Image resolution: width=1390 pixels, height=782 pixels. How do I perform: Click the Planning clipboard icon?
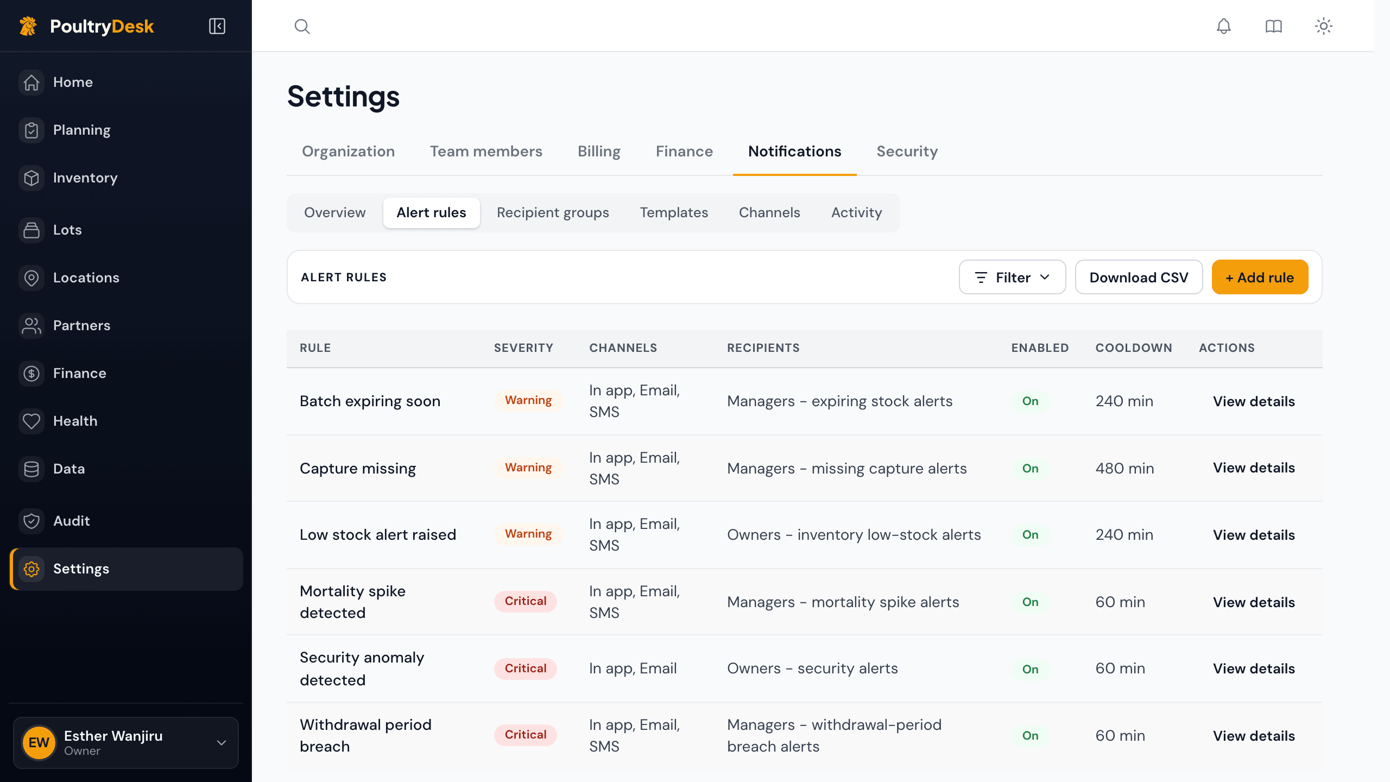[x=31, y=130]
